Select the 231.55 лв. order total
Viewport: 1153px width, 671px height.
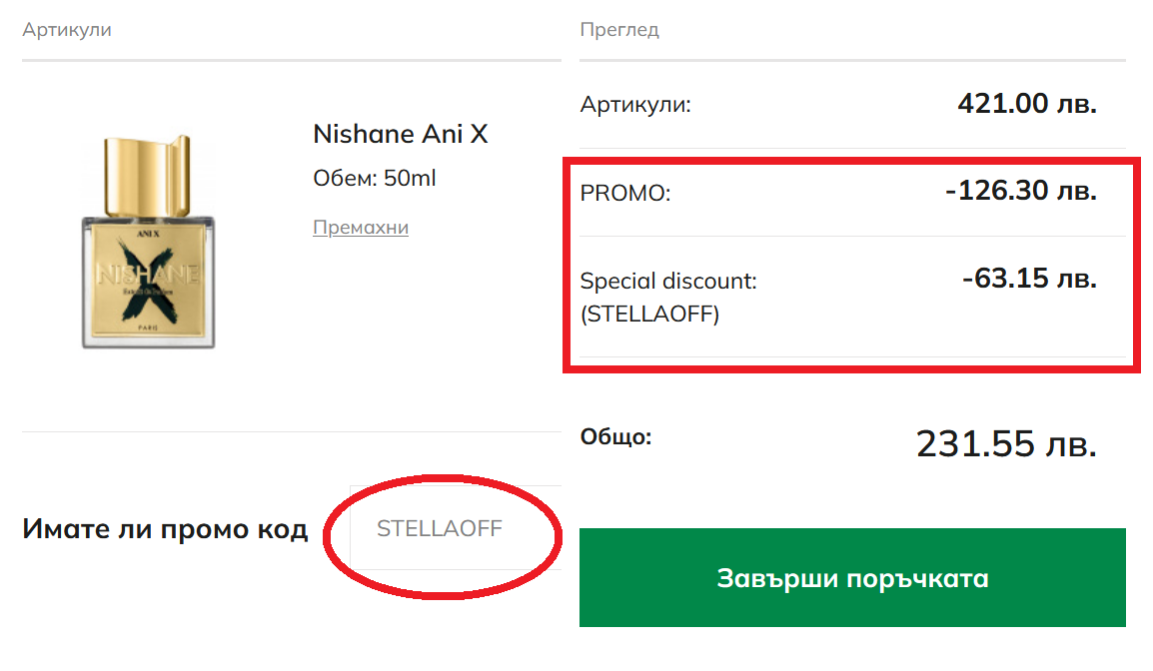tap(1006, 444)
